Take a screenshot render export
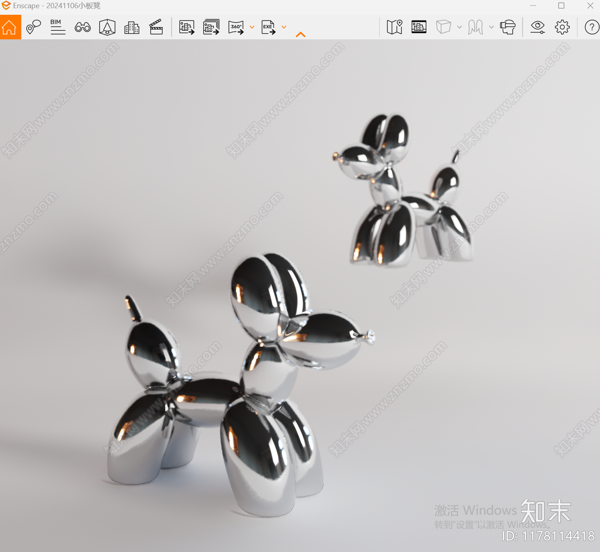This screenshot has height=552, width=600. point(187,27)
